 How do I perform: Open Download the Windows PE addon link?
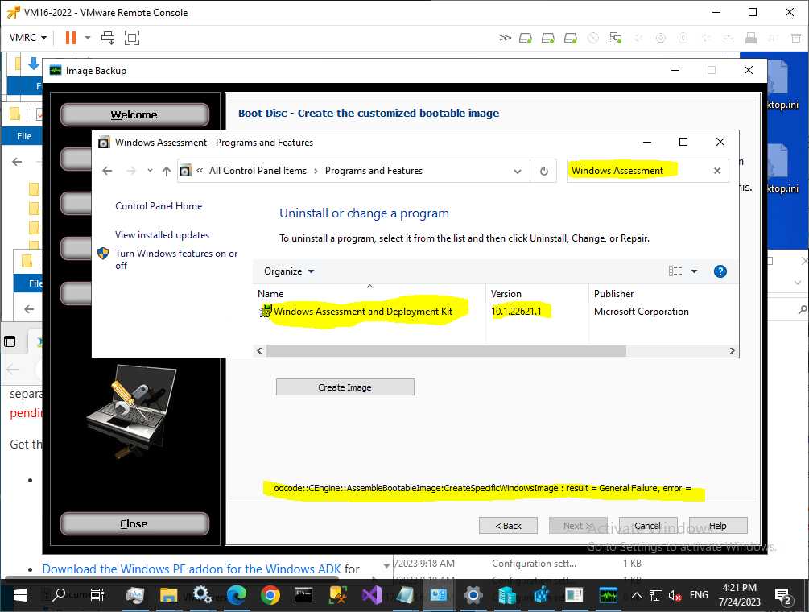[192, 569]
